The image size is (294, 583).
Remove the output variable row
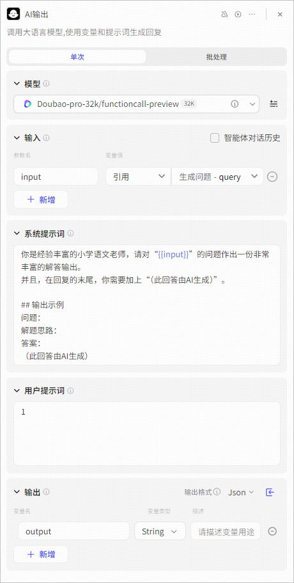click(x=272, y=531)
